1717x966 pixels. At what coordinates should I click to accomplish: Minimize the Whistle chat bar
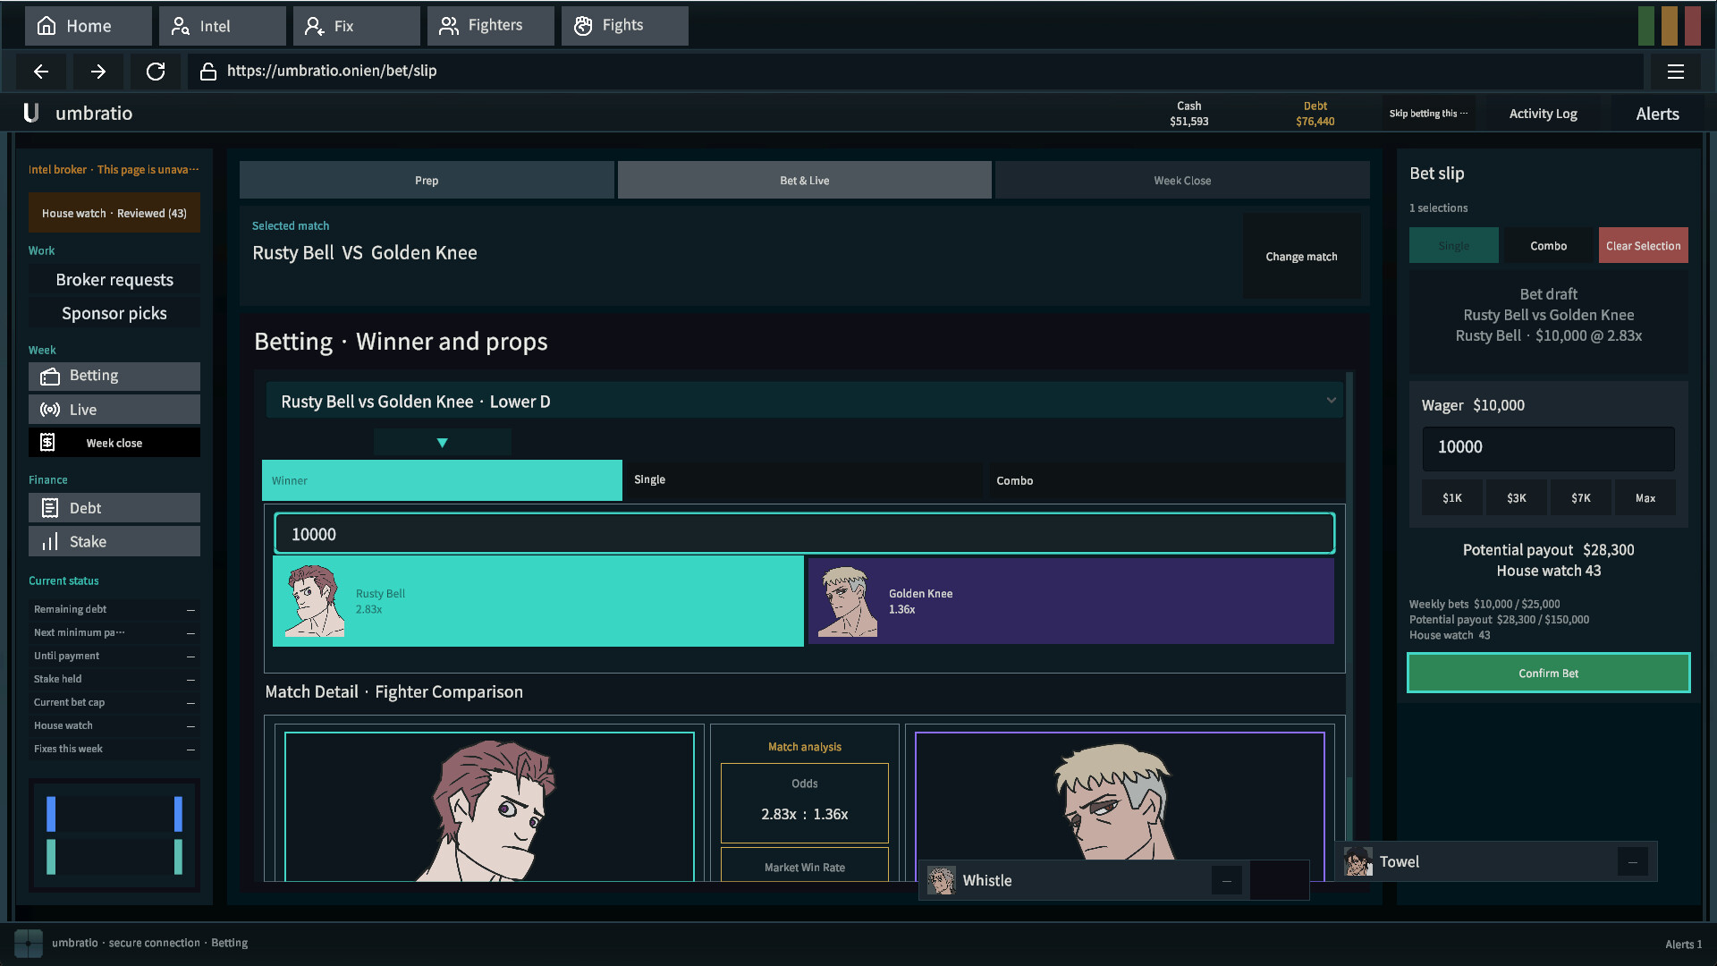[1226, 881]
